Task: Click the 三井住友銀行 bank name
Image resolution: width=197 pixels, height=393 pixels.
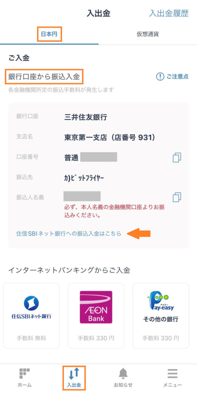Action: (86, 117)
